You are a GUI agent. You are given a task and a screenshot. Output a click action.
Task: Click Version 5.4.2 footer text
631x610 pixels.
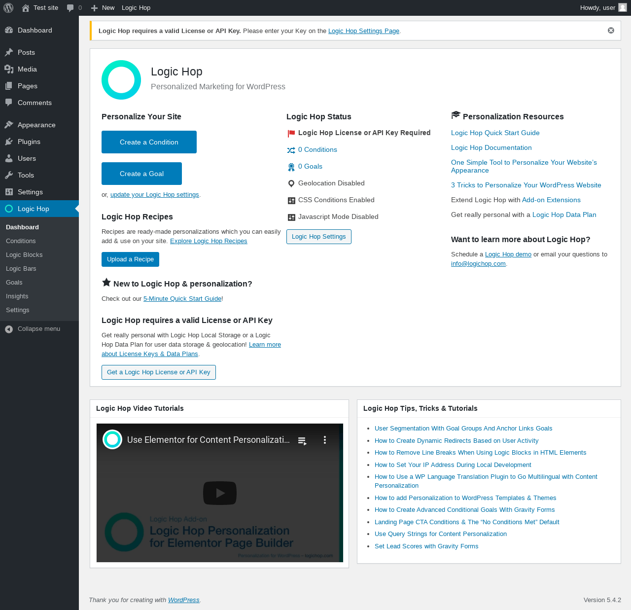pos(602,600)
